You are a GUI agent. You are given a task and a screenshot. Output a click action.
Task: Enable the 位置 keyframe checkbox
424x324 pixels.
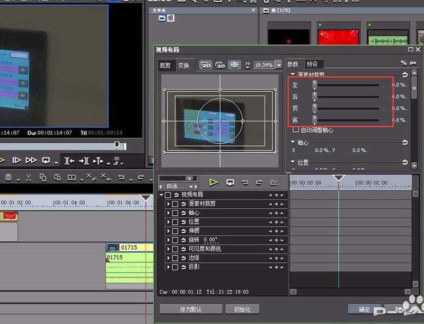(175, 222)
